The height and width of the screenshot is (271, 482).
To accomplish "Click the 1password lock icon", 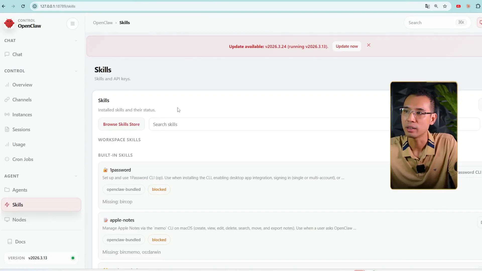I will pyautogui.click(x=105, y=170).
